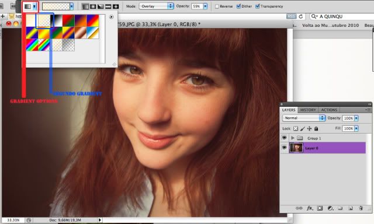Select the full Spectrum rainbow gradient swatch
The width and height of the screenshot is (374, 224).
click(x=32, y=45)
